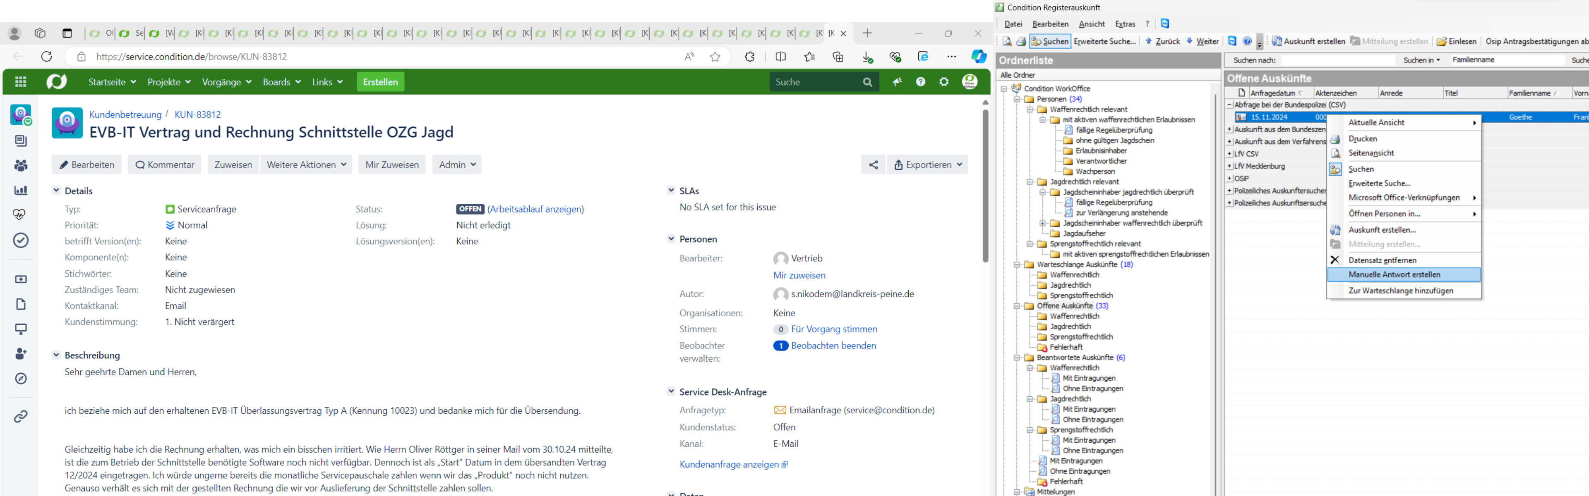Viewport: 1589px width, 496px height.
Task: Click Auskunft erstellen in the toolbar
Action: pos(1308,41)
